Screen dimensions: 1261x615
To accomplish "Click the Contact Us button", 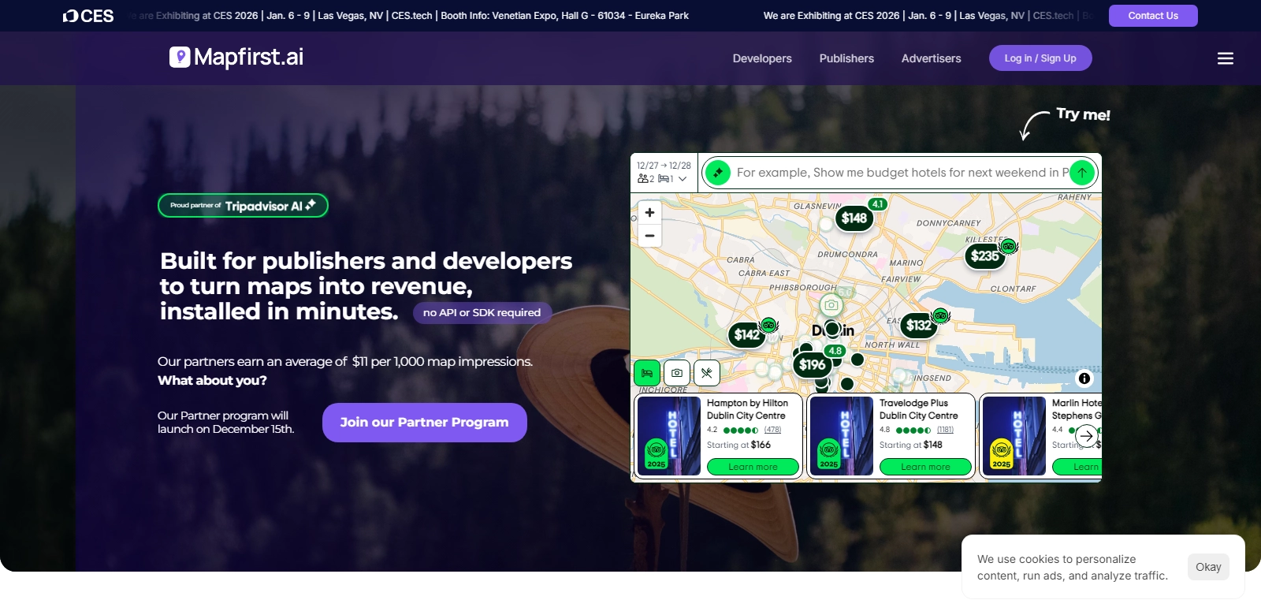I will [x=1153, y=16].
